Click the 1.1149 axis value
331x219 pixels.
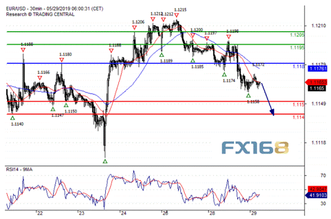(x=318, y=104)
